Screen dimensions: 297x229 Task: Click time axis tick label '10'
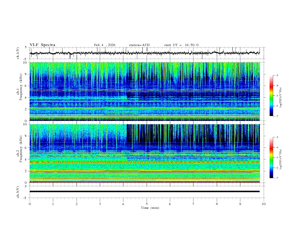click(x=264, y=204)
